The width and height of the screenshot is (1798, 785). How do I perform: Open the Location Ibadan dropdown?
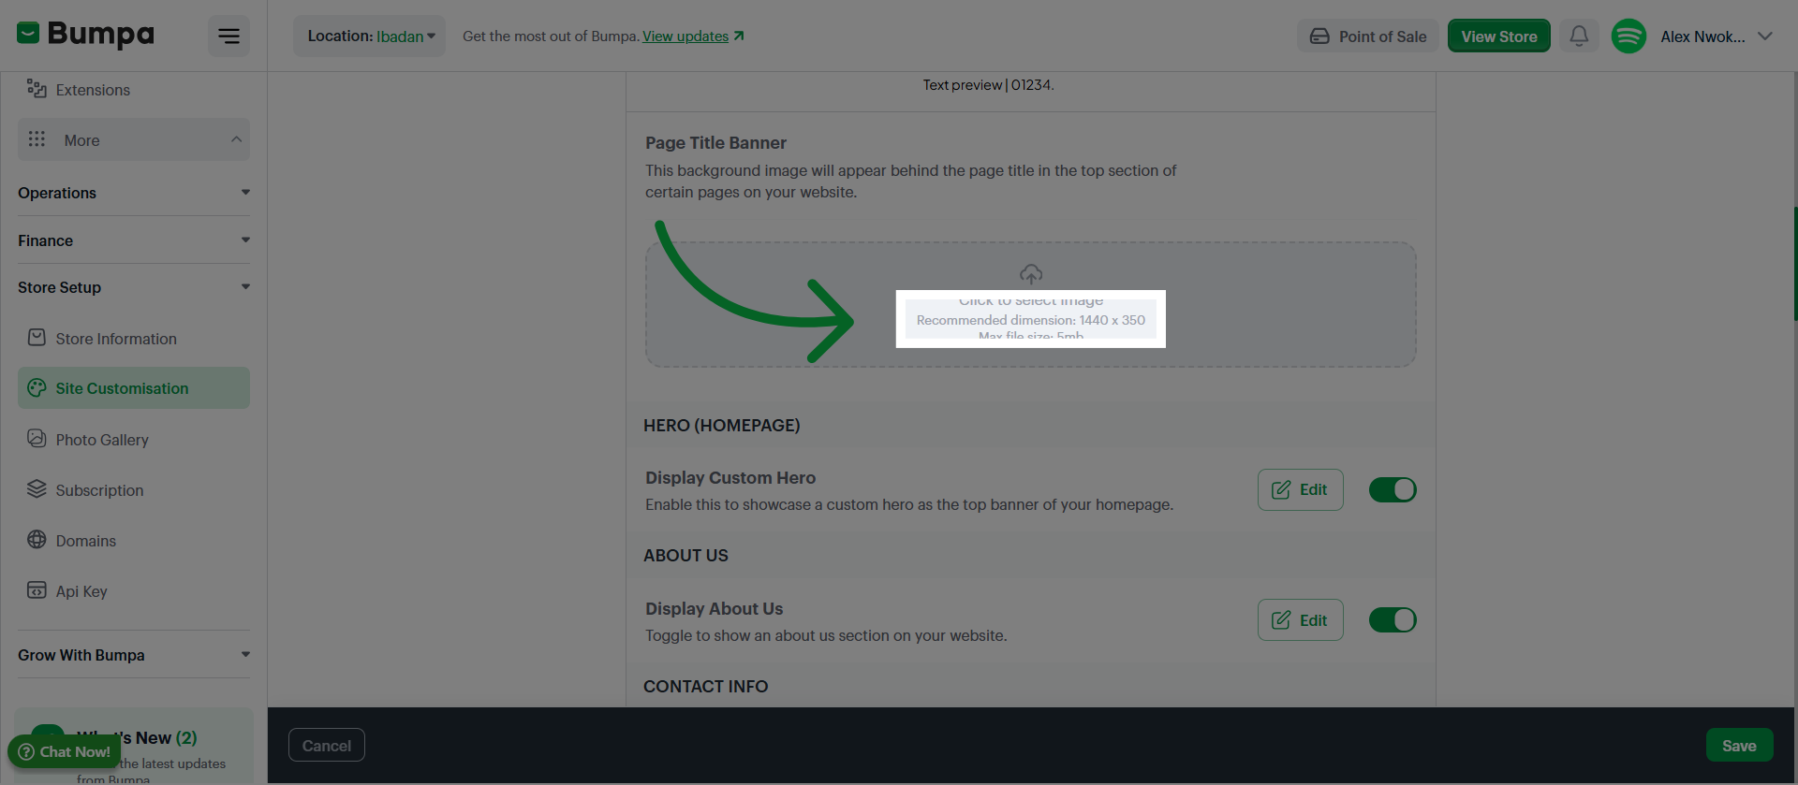click(370, 36)
